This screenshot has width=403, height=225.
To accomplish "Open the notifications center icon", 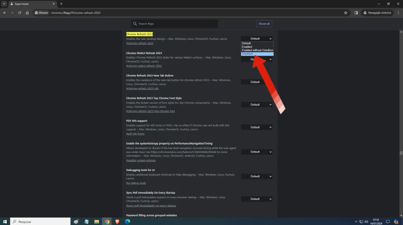I will click(x=388, y=222).
